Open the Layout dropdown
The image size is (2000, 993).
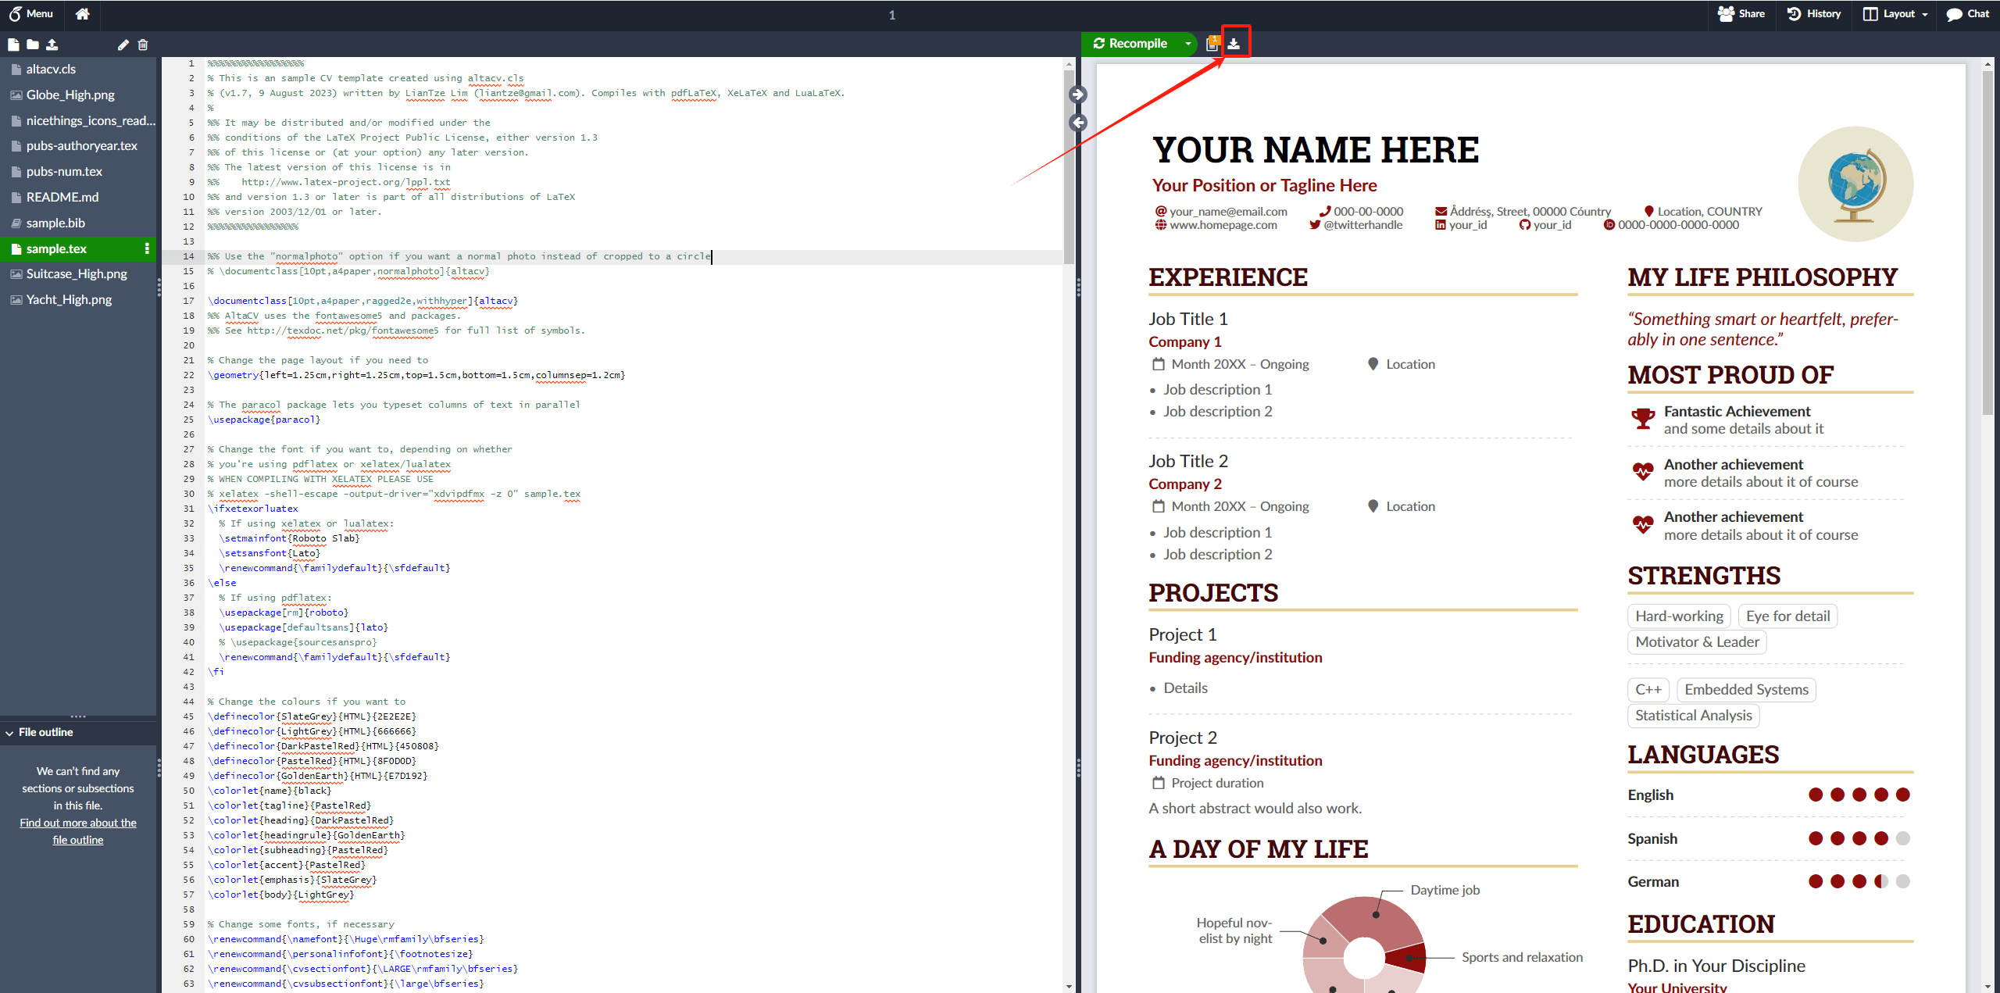[x=1895, y=13]
